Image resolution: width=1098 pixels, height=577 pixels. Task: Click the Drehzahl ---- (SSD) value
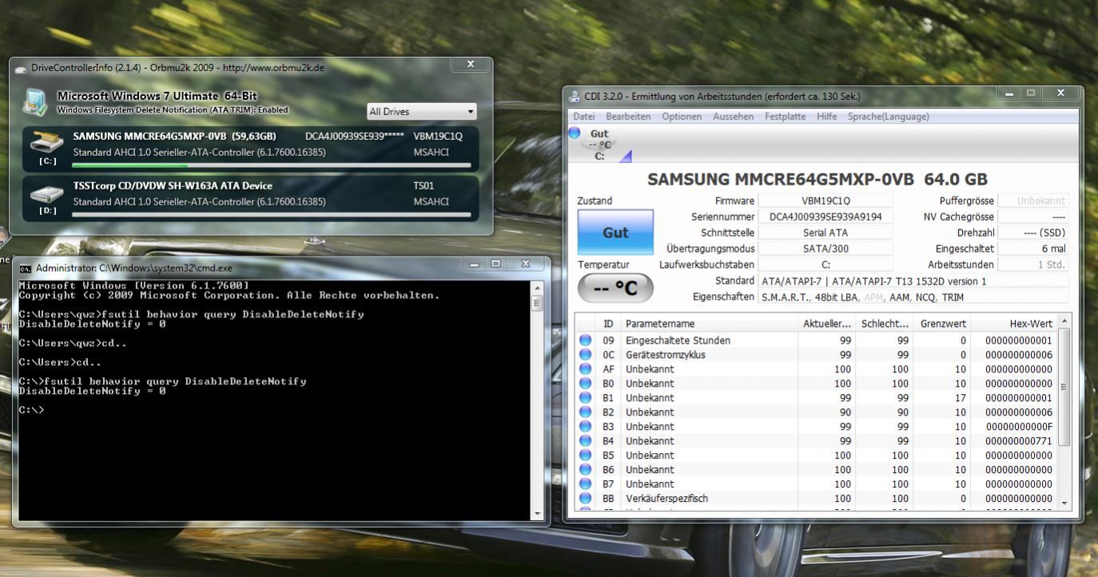[x=1032, y=233]
